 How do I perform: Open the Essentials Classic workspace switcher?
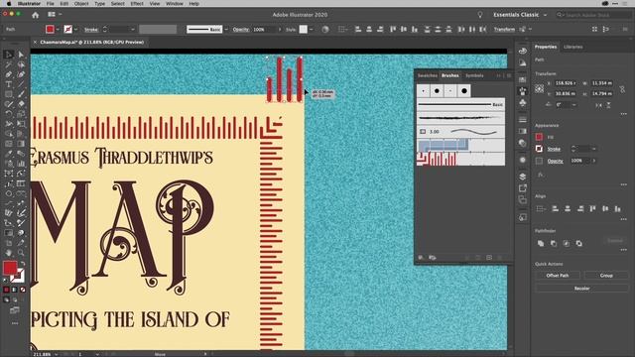tap(520, 15)
